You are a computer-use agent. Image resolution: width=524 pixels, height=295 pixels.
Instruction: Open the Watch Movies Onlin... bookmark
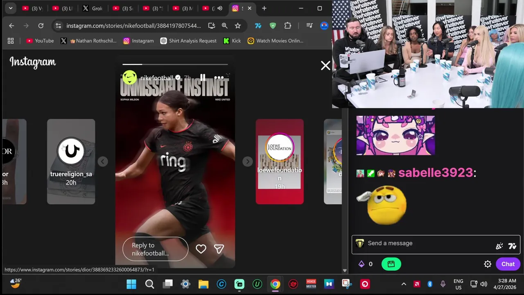tap(275, 41)
